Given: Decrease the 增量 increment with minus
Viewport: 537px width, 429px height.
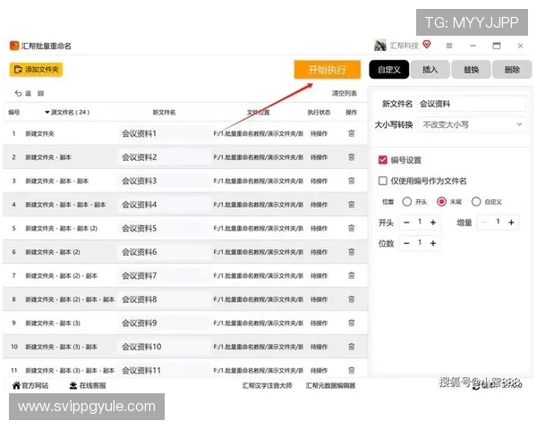Looking at the screenshot, I should point(484,223).
